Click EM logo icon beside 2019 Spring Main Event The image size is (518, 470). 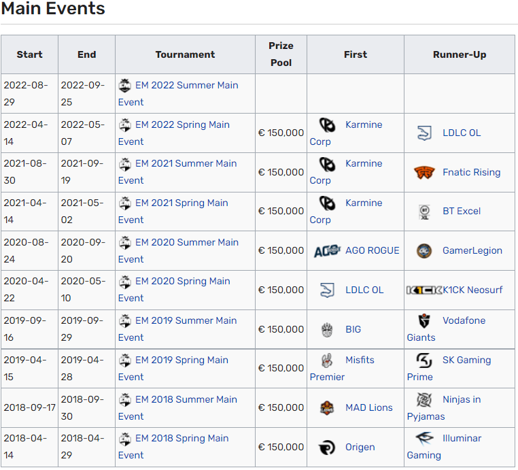click(125, 360)
